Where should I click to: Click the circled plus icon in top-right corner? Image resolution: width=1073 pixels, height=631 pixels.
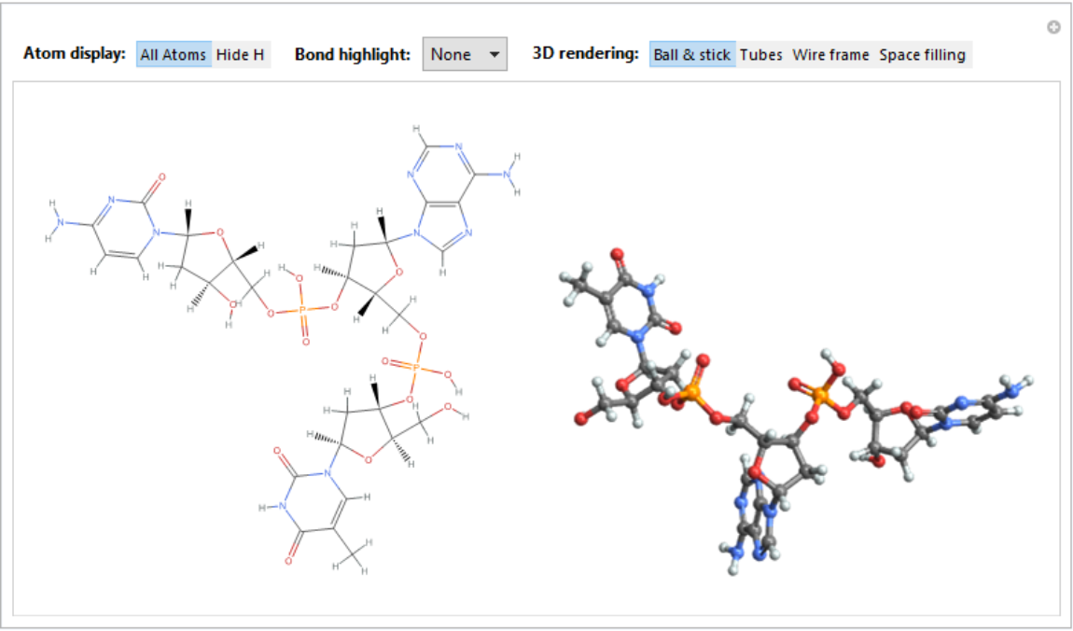pos(1052,26)
